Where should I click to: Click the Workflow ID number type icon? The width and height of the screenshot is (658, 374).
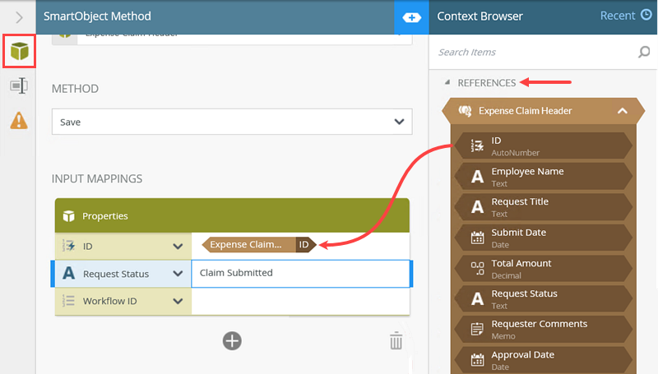click(x=69, y=301)
